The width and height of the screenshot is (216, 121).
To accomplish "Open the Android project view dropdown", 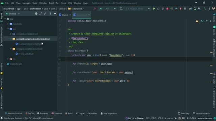I will point(13,14).
